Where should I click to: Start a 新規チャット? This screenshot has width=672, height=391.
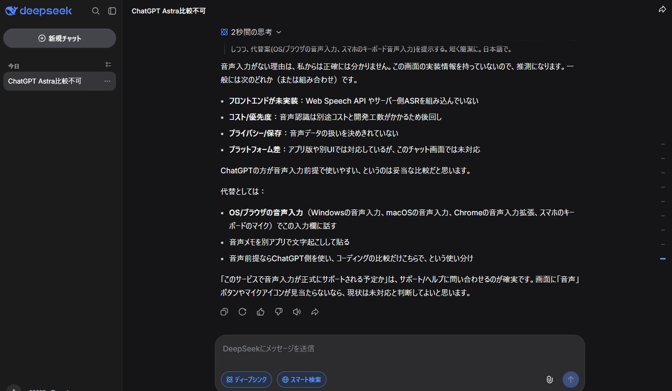[60, 38]
